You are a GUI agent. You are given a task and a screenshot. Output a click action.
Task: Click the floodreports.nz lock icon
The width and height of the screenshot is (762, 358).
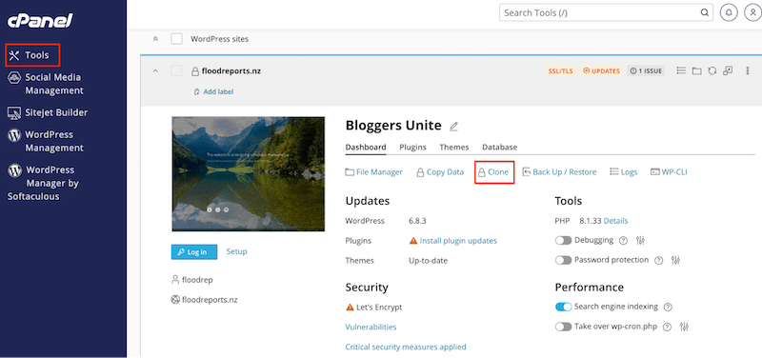(195, 70)
